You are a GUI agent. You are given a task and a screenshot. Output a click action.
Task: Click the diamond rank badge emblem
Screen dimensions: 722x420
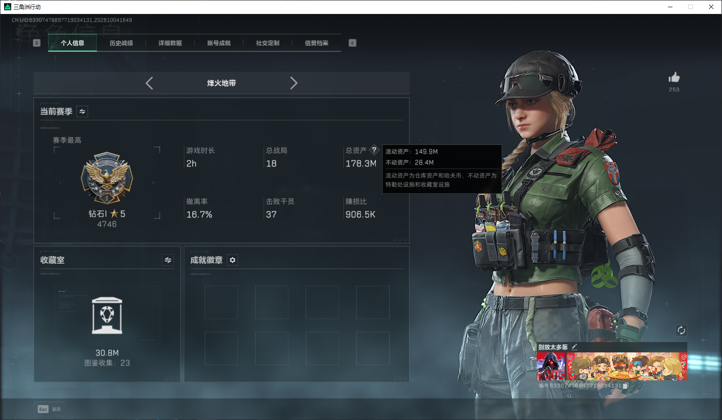pyautogui.click(x=107, y=178)
